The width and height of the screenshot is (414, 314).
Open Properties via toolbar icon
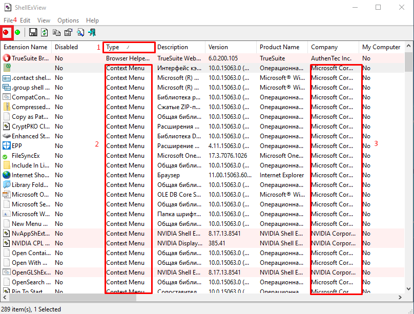click(68, 32)
